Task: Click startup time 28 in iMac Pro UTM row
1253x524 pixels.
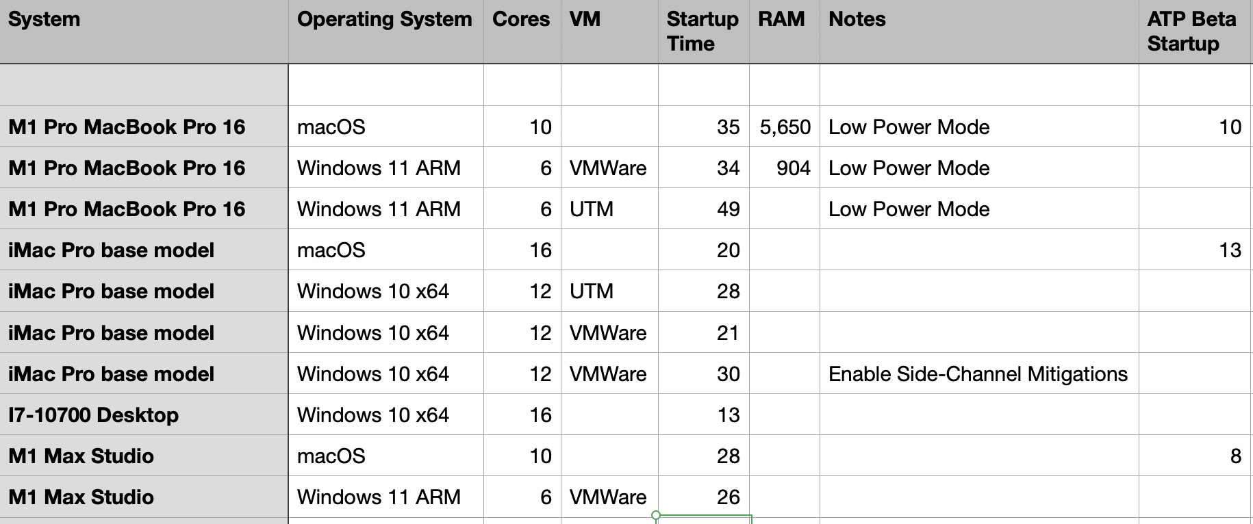Action: [704, 291]
